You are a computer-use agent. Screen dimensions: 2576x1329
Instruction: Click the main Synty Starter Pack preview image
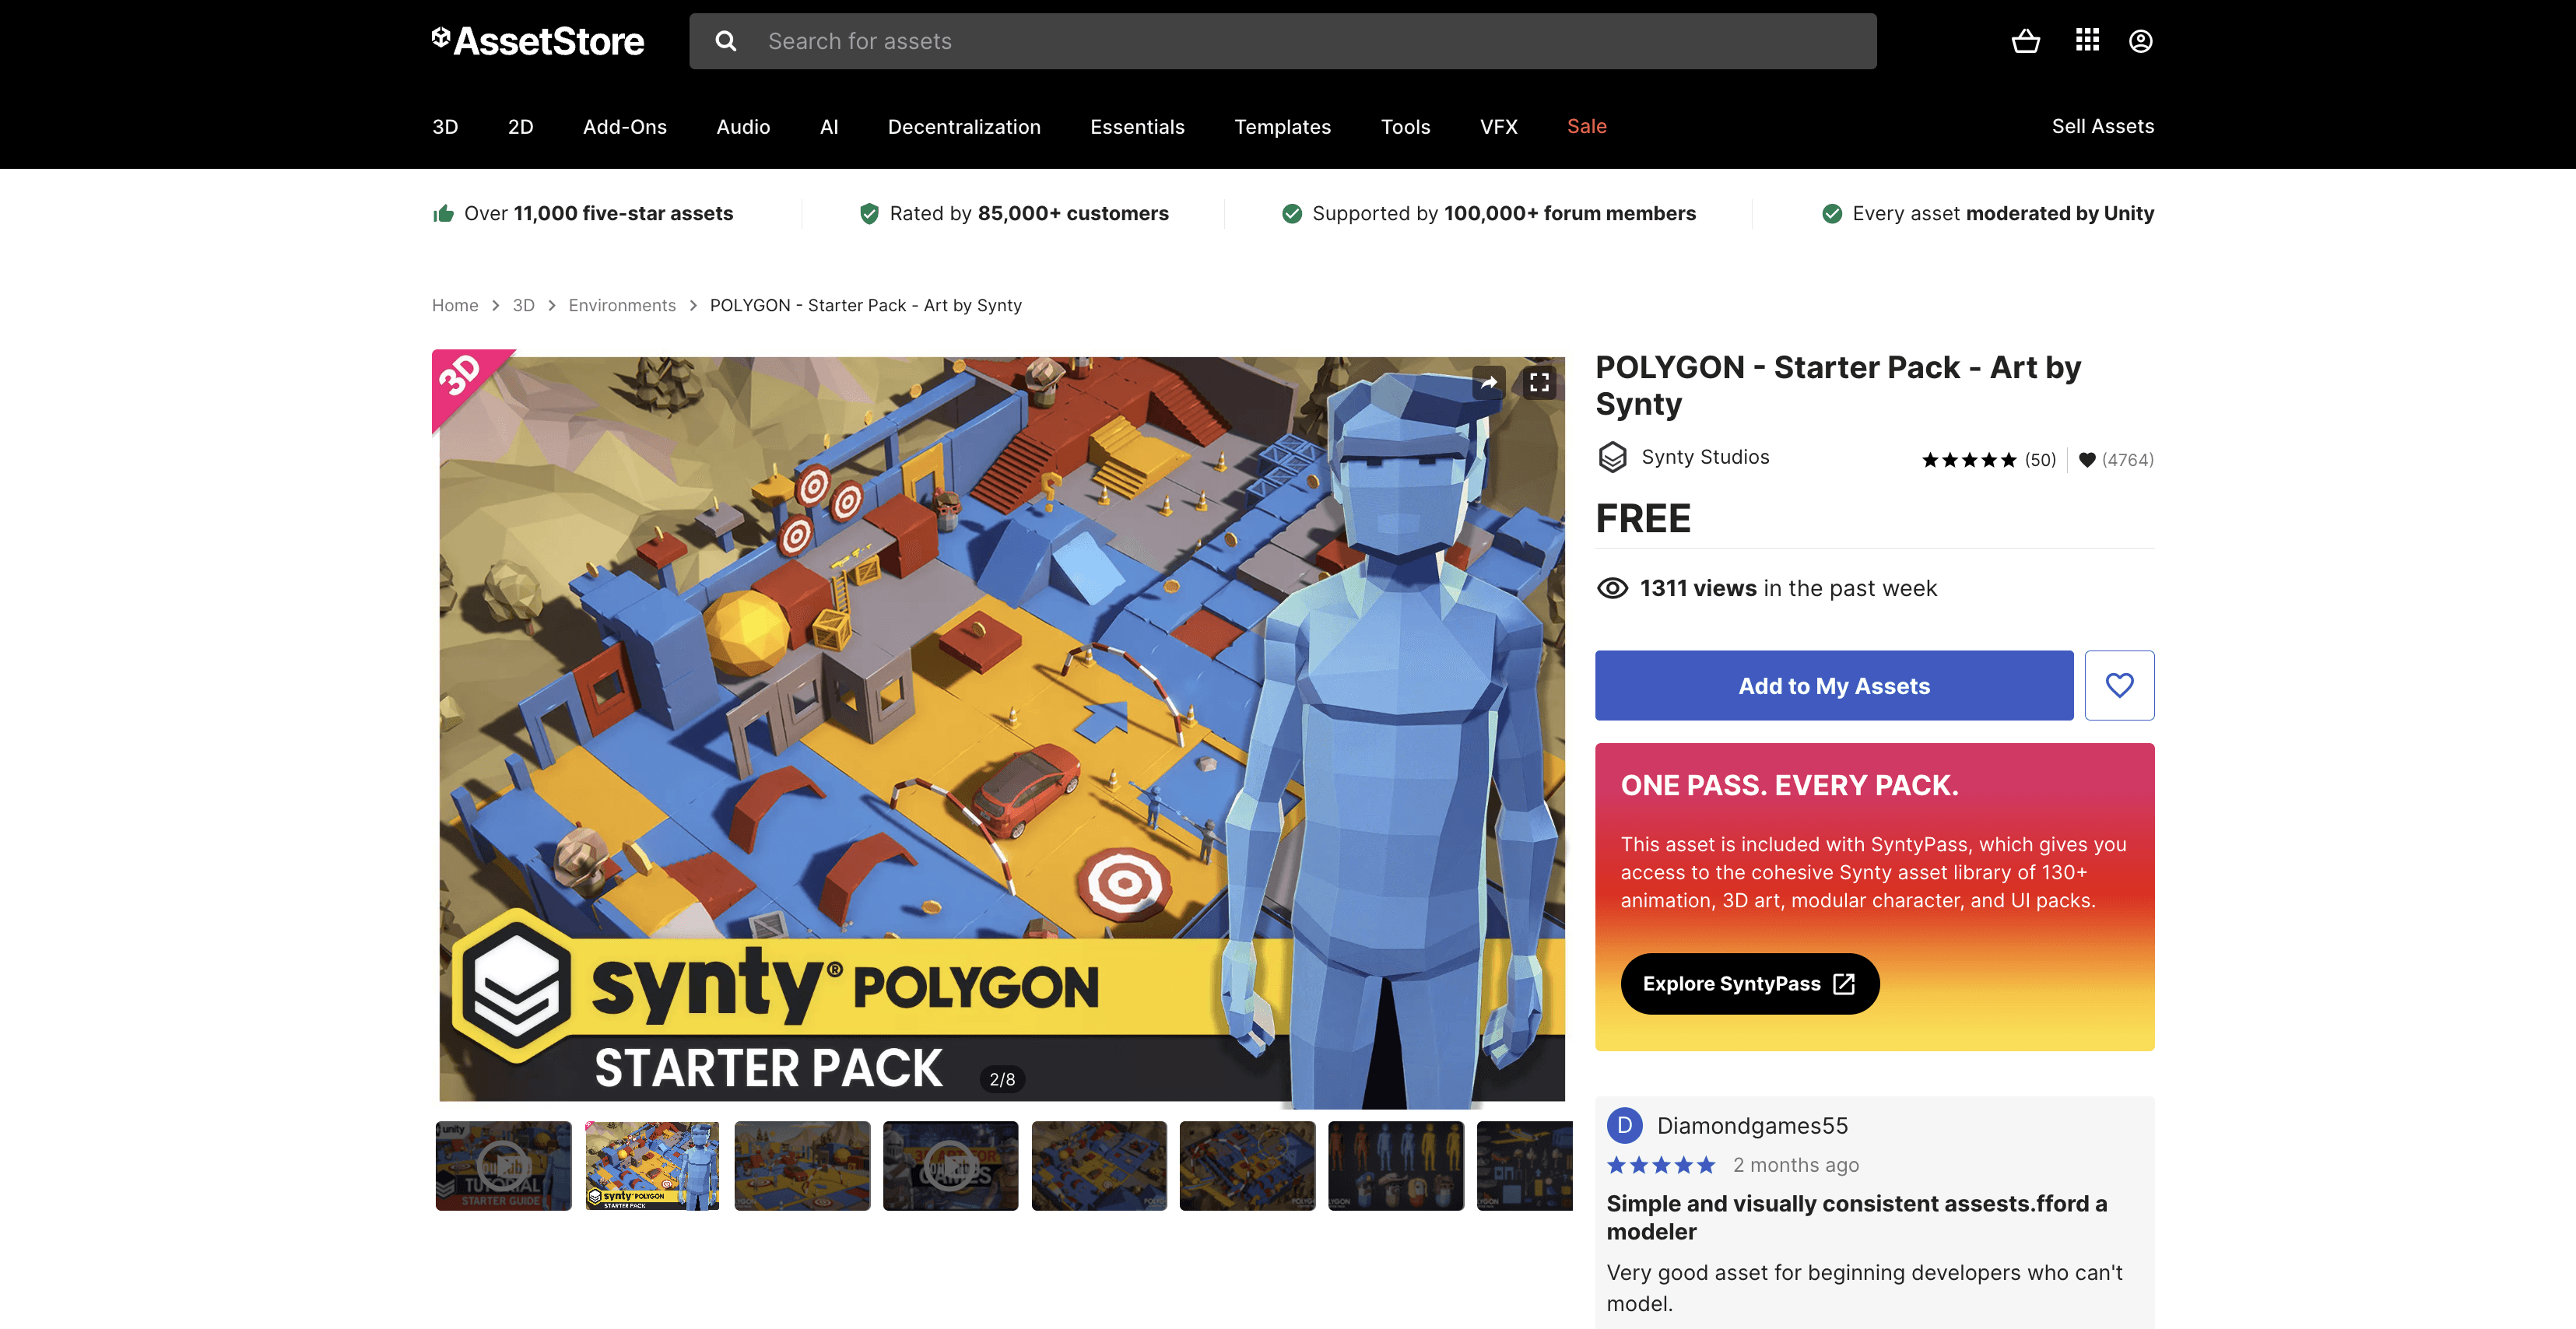[x=1002, y=729]
